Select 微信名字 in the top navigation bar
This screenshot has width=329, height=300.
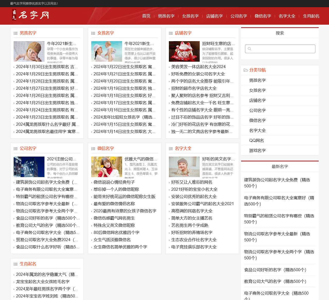click(263, 16)
